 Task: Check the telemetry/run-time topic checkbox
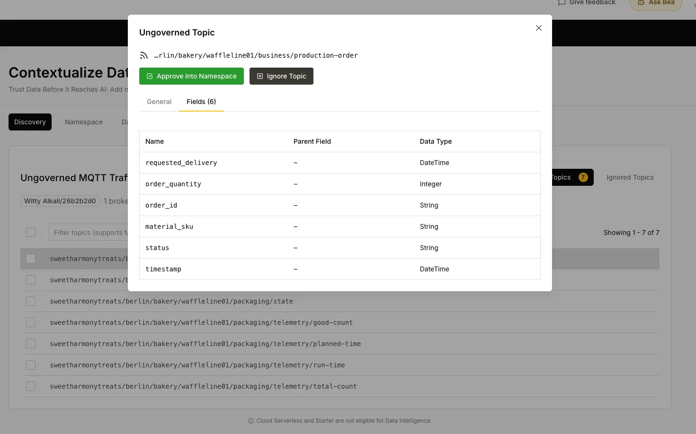(x=31, y=365)
